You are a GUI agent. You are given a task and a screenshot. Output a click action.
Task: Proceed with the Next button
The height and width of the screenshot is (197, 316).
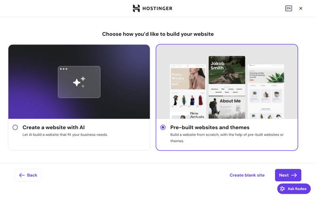pos(288,175)
